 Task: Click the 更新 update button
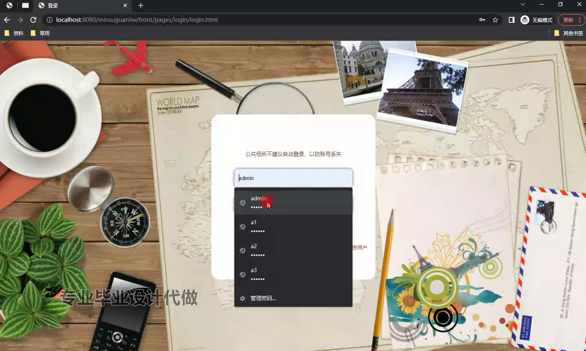pos(568,19)
